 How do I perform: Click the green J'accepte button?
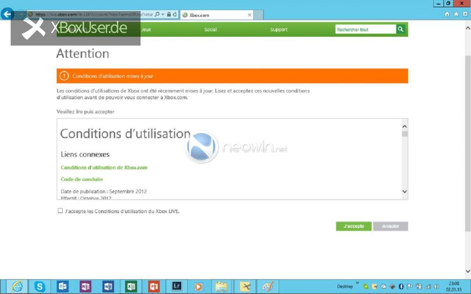tap(354, 226)
